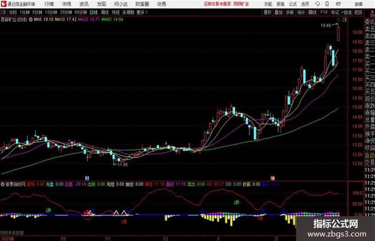Click the MA20: 16.77 value

click(89, 19)
